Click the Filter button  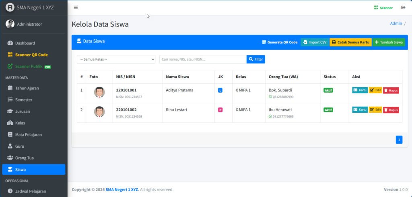[255, 59]
